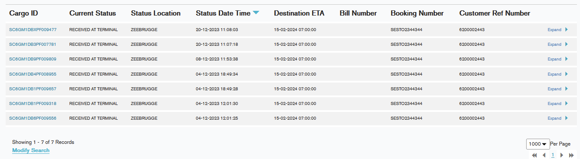Jump to the last results page

[571, 155]
